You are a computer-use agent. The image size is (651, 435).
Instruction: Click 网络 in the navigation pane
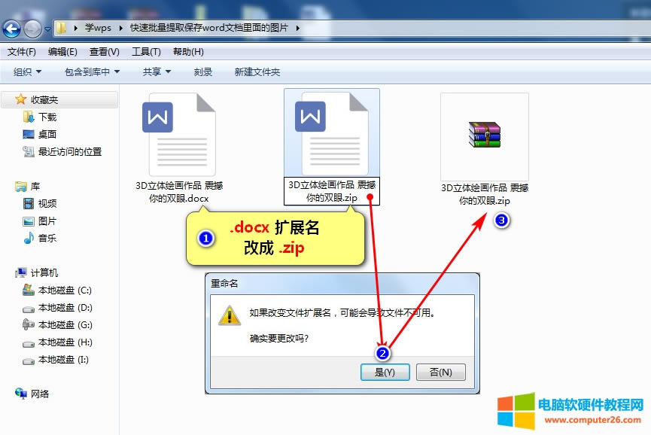click(39, 393)
